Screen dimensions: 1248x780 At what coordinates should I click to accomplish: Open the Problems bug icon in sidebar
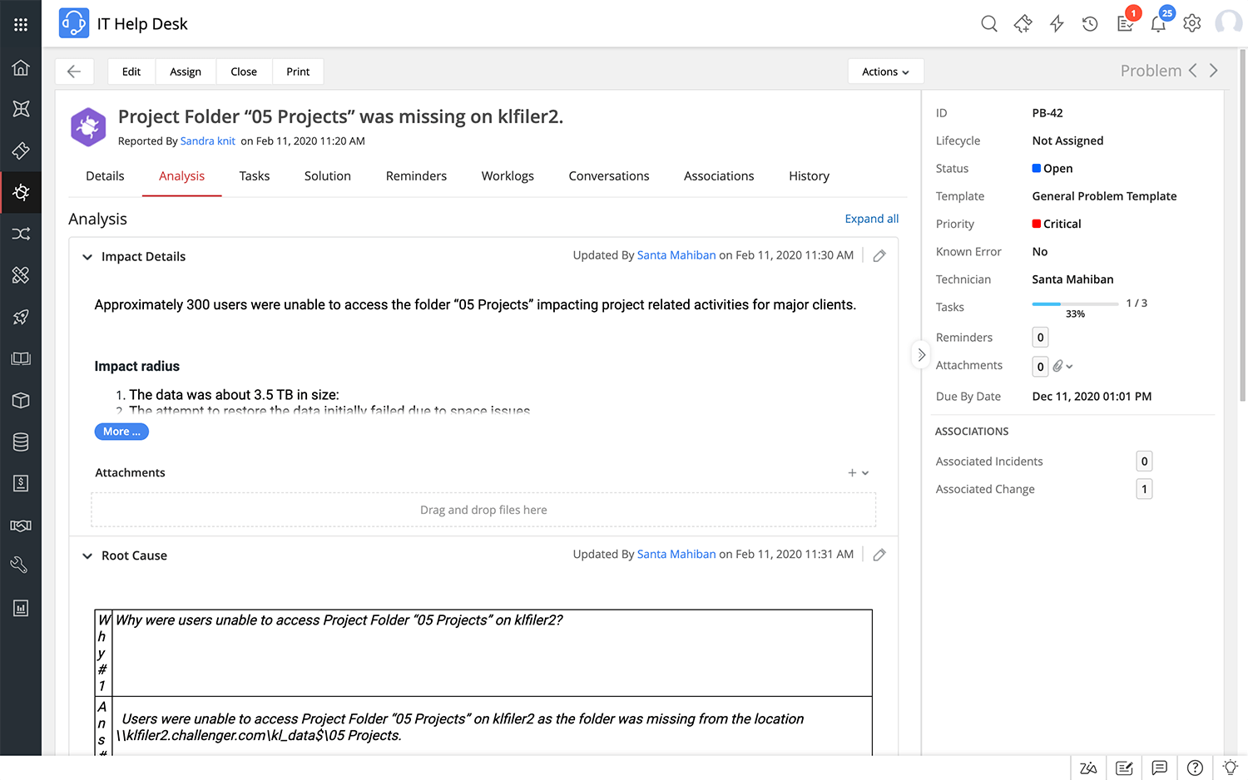(21, 192)
